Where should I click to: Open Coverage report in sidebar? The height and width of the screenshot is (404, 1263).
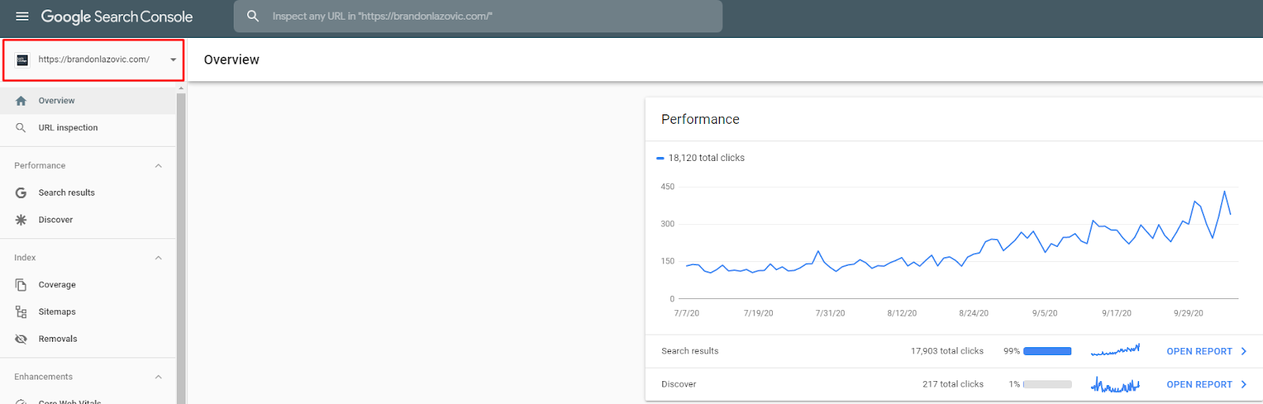coord(88,285)
